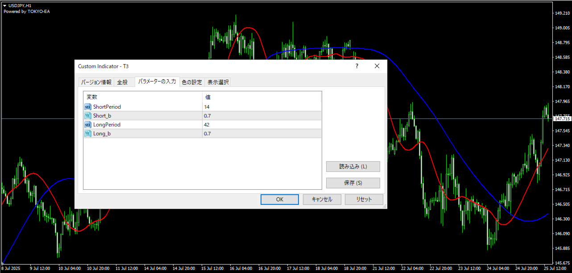Click the 149.210 price scale label
This screenshot has height=273, width=572.
coord(562,13)
